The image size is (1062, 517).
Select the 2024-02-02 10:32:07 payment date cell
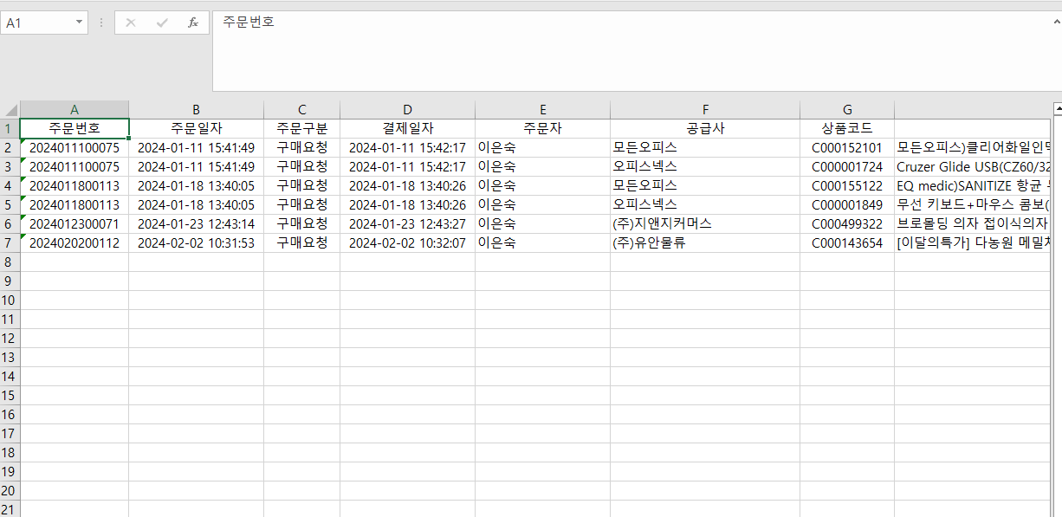(x=407, y=243)
